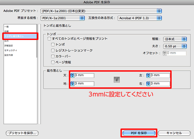Click the PDF を保存 button
The width and height of the screenshot is (194, 139).
pos(139,133)
